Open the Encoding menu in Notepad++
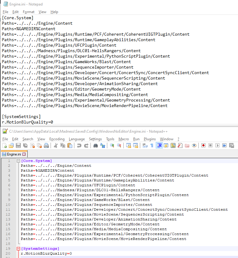Image resolution: width=238 pixels, height=258 pixels. [x=57, y=139]
